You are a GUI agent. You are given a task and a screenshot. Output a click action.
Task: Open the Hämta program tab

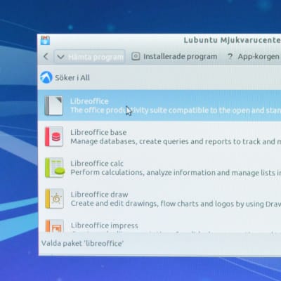(89, 57)
